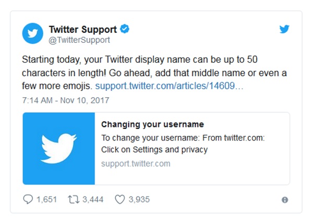Click the retweet arrows icon
313x221 pixels.
click(74, 200)
